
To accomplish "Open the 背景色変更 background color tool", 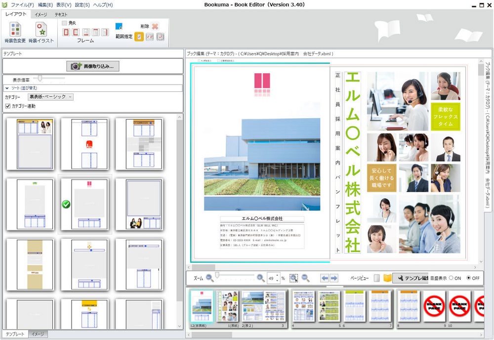I will pos(15,33).
